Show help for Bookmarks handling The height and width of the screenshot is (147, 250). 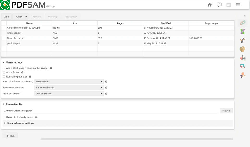click(106, 88)
